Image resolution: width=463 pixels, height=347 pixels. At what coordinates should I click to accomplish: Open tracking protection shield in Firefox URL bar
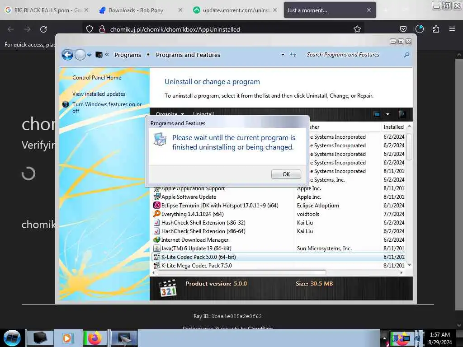click(90, 29)
